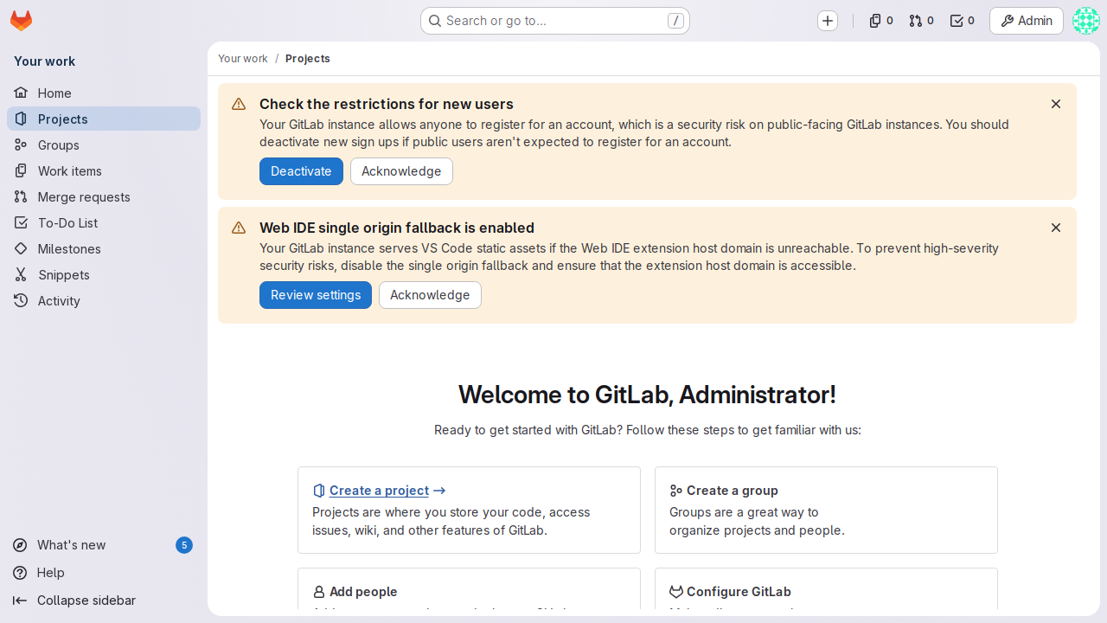1107x623 pixels.
Task: Click the Create a group card
Action: coord(826,511)
